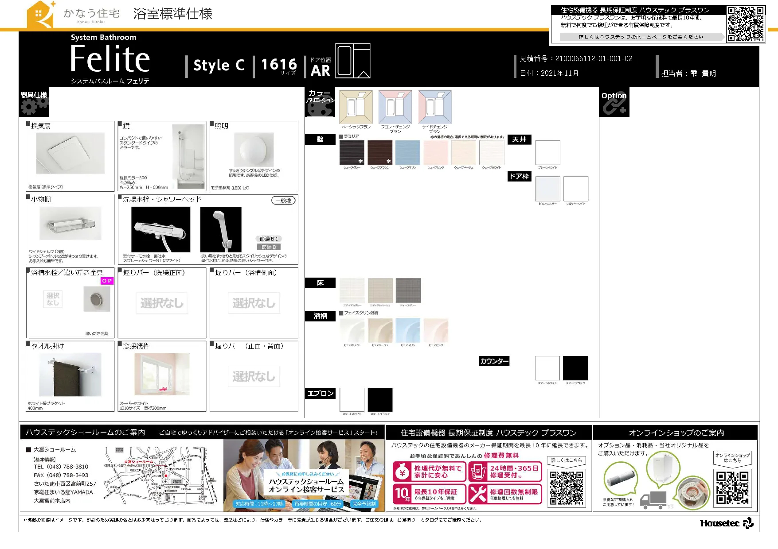Click the online shop QR code
Image resolution: width=778 pixels, height=549 pixels.
pyautogui.click(x=733, y=487)
